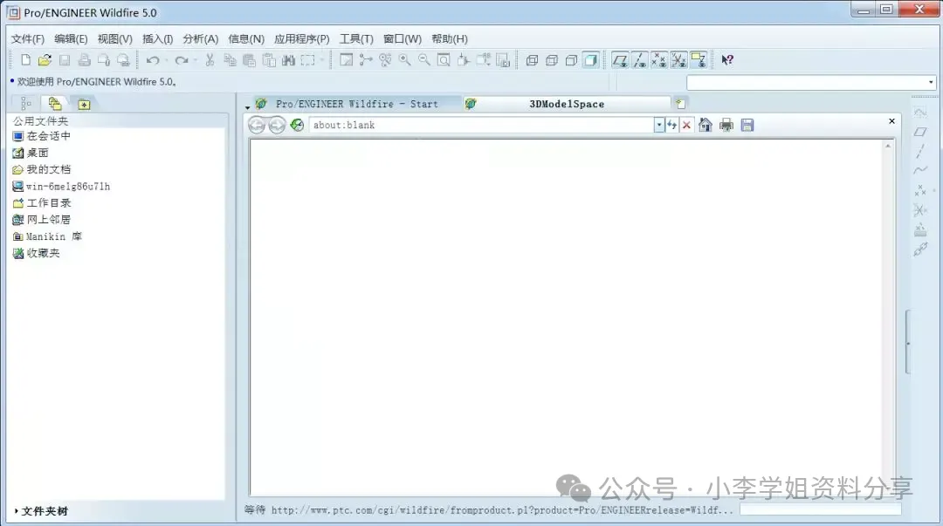The width and height of the screenshot is (943, 526).
Task: Click the Zoom In magnifier icon
Action: (405, 59)
